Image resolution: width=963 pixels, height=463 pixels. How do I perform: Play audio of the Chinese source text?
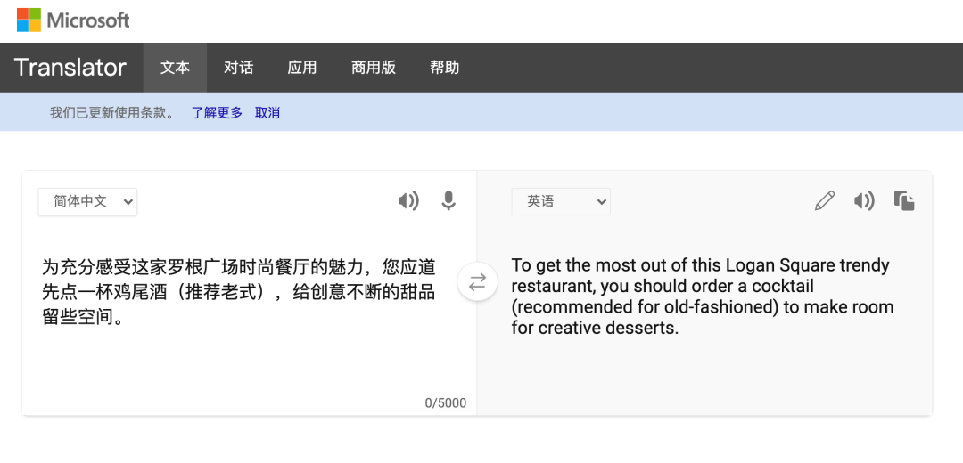tap(408, 200)
